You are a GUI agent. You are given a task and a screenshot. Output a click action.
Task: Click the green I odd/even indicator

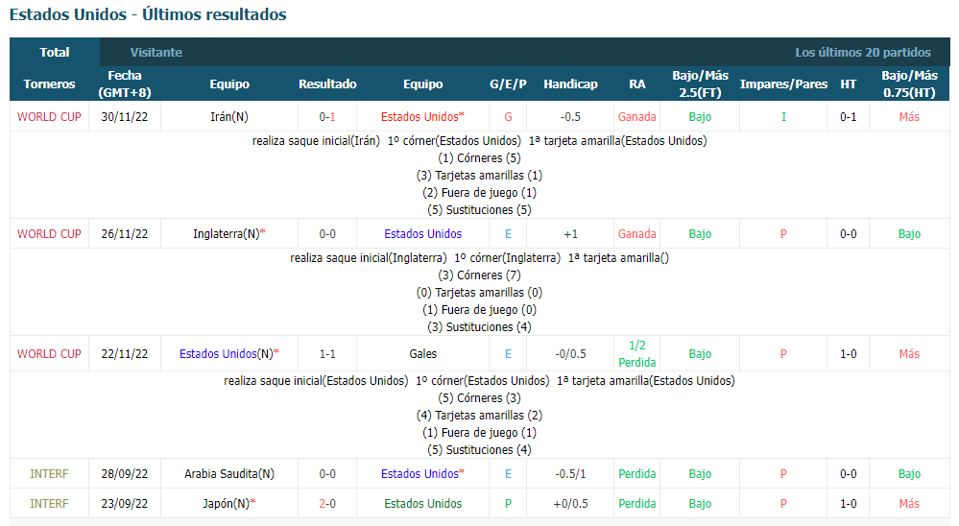783,116
